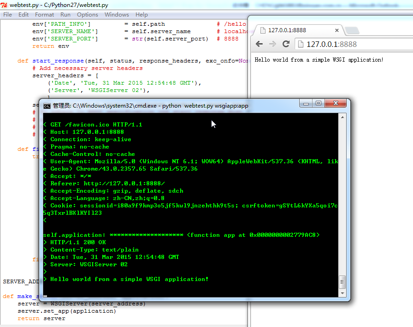Image resolution: width=413 pixels, height=327 pixels.
Task: Click the 'Pragma: no-cache' console line
Action: [x=76, y=147]
